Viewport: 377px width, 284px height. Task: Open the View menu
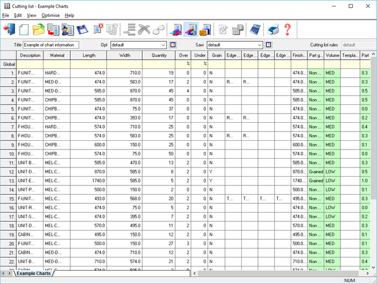pos(31,15)
